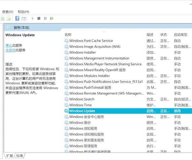This screenshot has width=192, height=160.
Task: Click the 停止 link to stop service
Action: [9, 45]
